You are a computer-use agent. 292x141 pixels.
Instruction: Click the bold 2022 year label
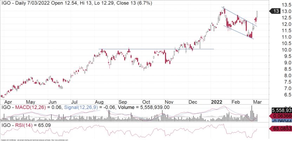click(x=217, y=102)
